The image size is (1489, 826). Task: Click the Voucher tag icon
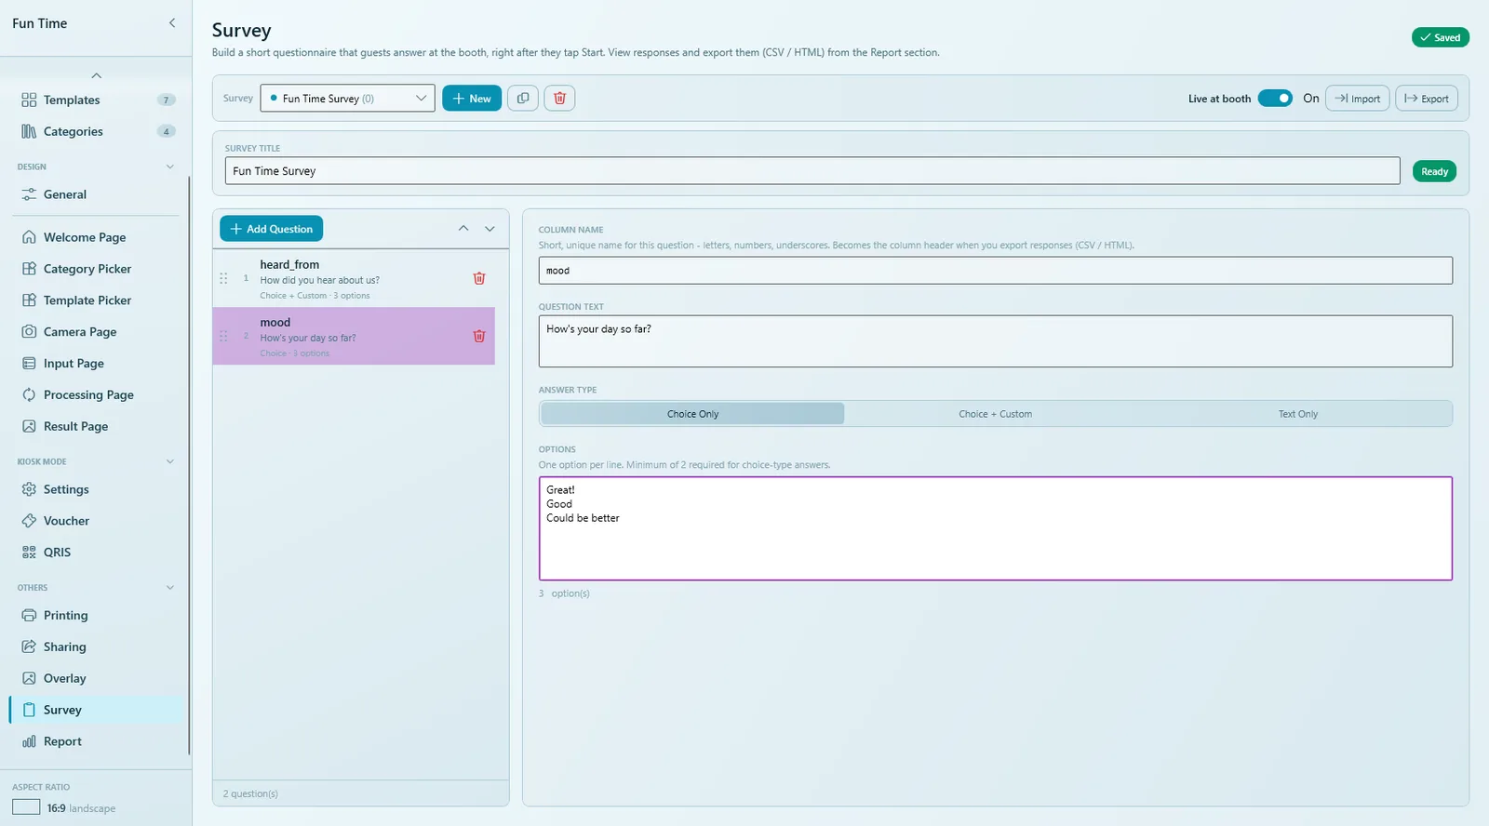point(29,521)
